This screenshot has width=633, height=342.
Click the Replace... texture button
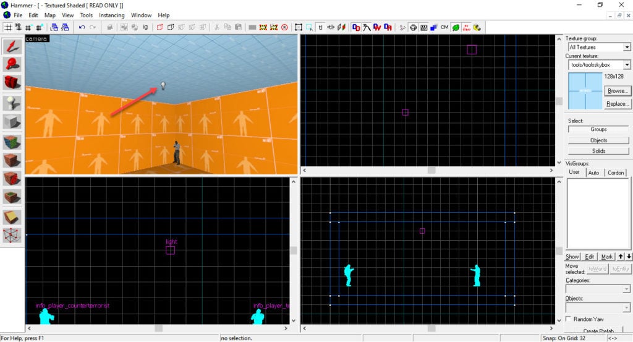point(618,104)
